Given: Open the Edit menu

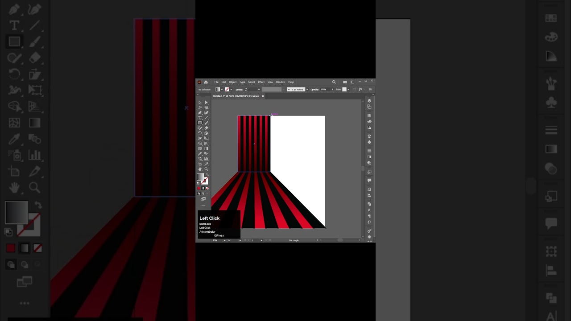Looking at the screenshot, I should [223, 82].
